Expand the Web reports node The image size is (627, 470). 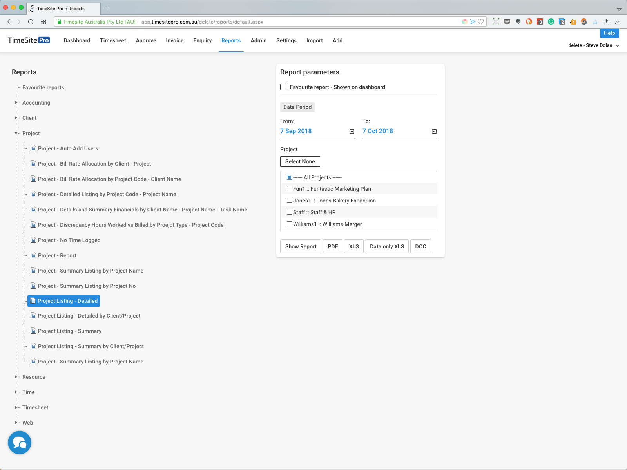point(16,423)
